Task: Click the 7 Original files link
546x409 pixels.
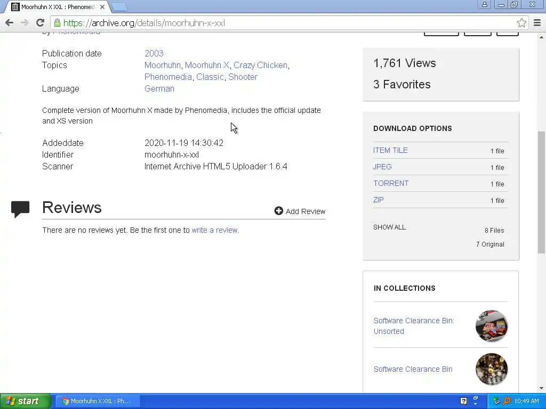Action: (490, 244)
